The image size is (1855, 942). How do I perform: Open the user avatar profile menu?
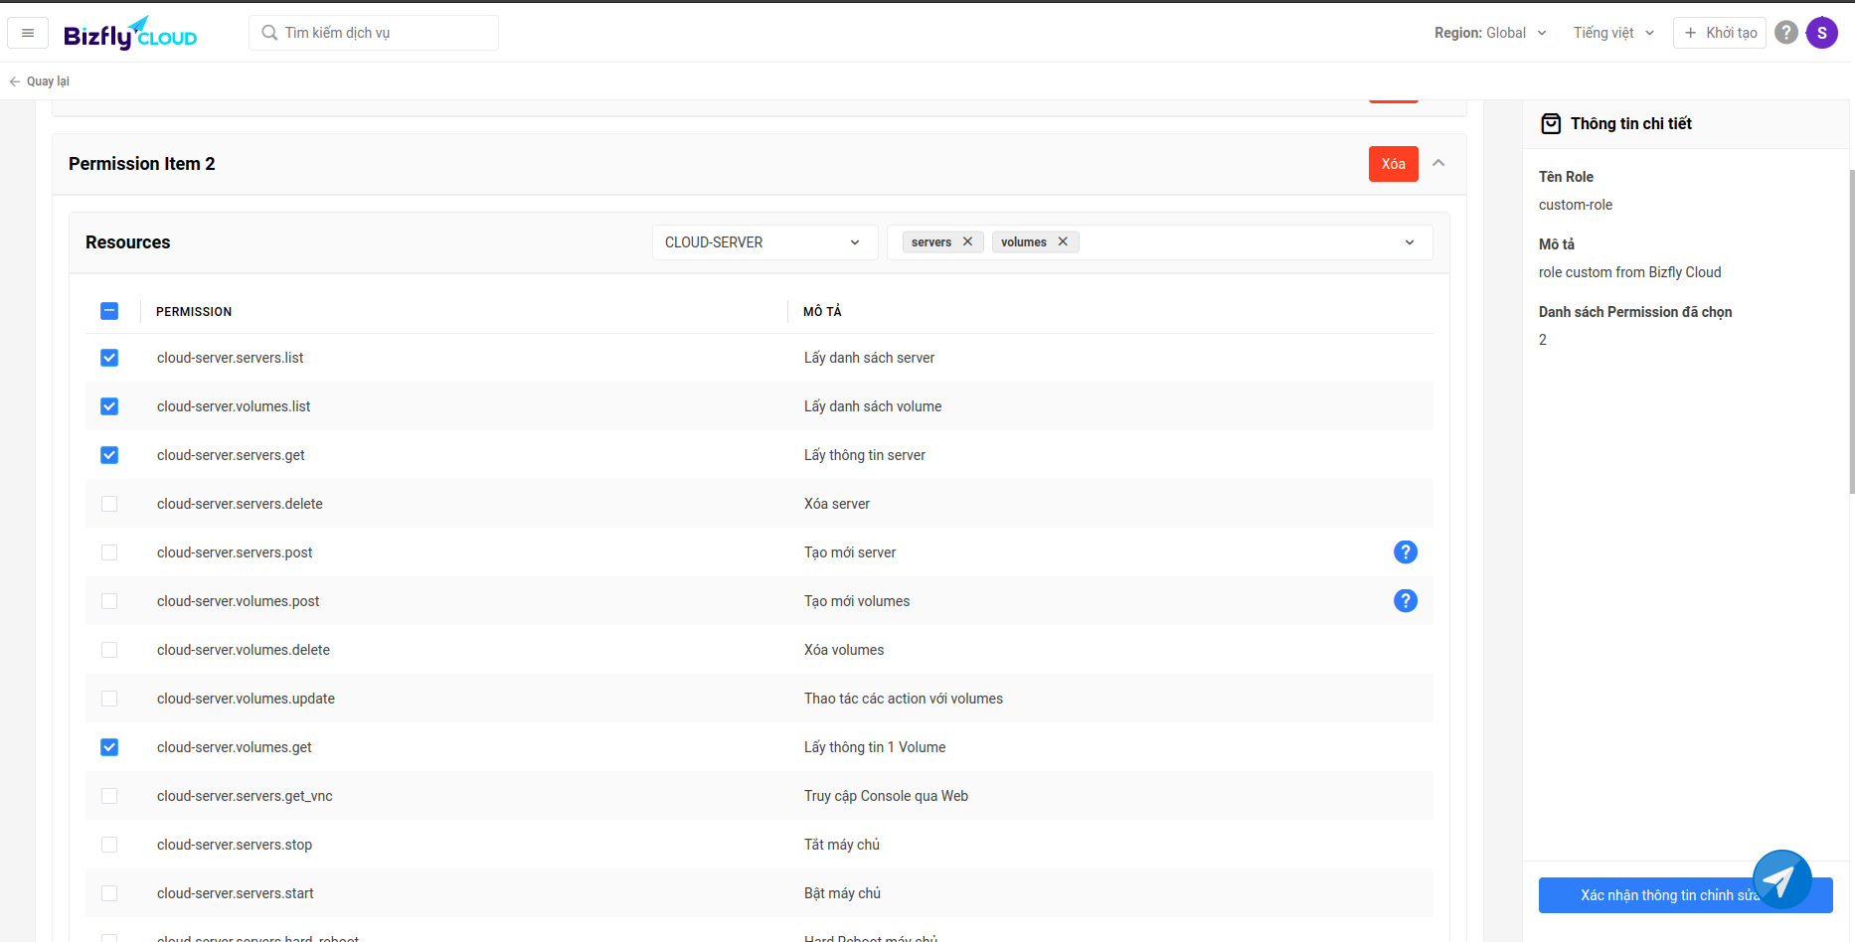click(x=1821, y=33)
